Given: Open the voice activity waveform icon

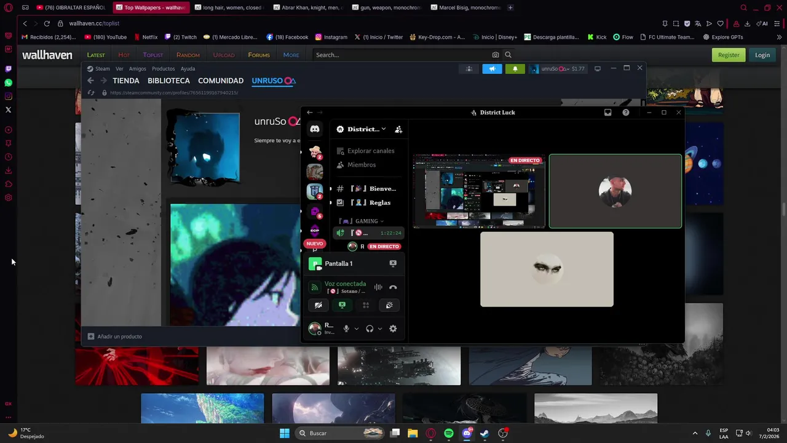Looking at the screenshot, I should click(378, 287).
